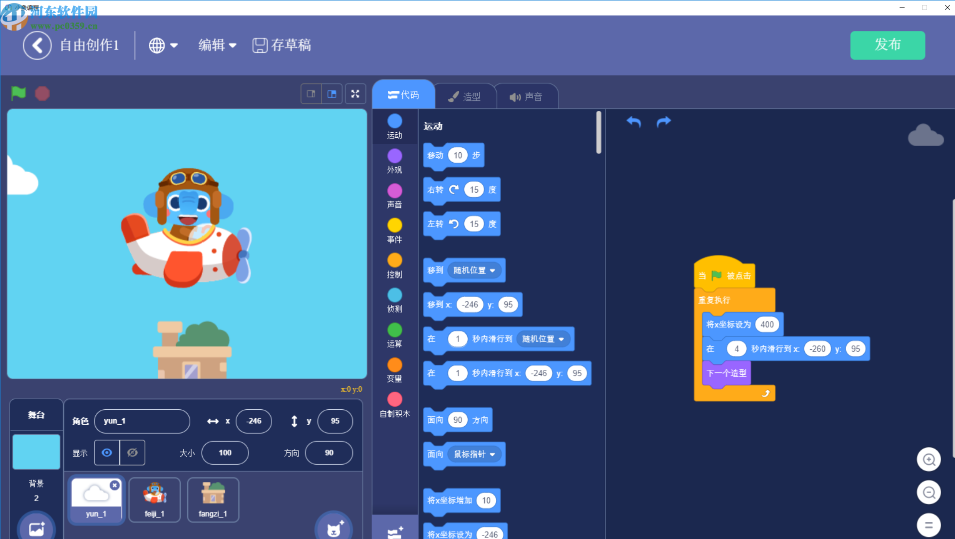Open the 编辑 edit menu

pos(217,45)
